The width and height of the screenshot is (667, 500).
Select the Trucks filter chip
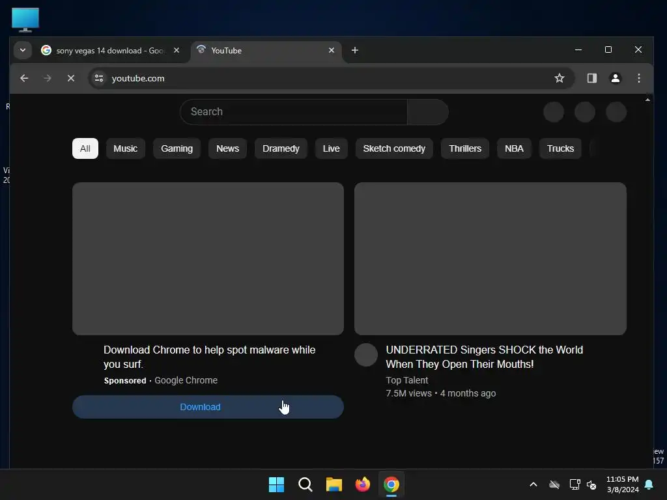tap(560, 148)
